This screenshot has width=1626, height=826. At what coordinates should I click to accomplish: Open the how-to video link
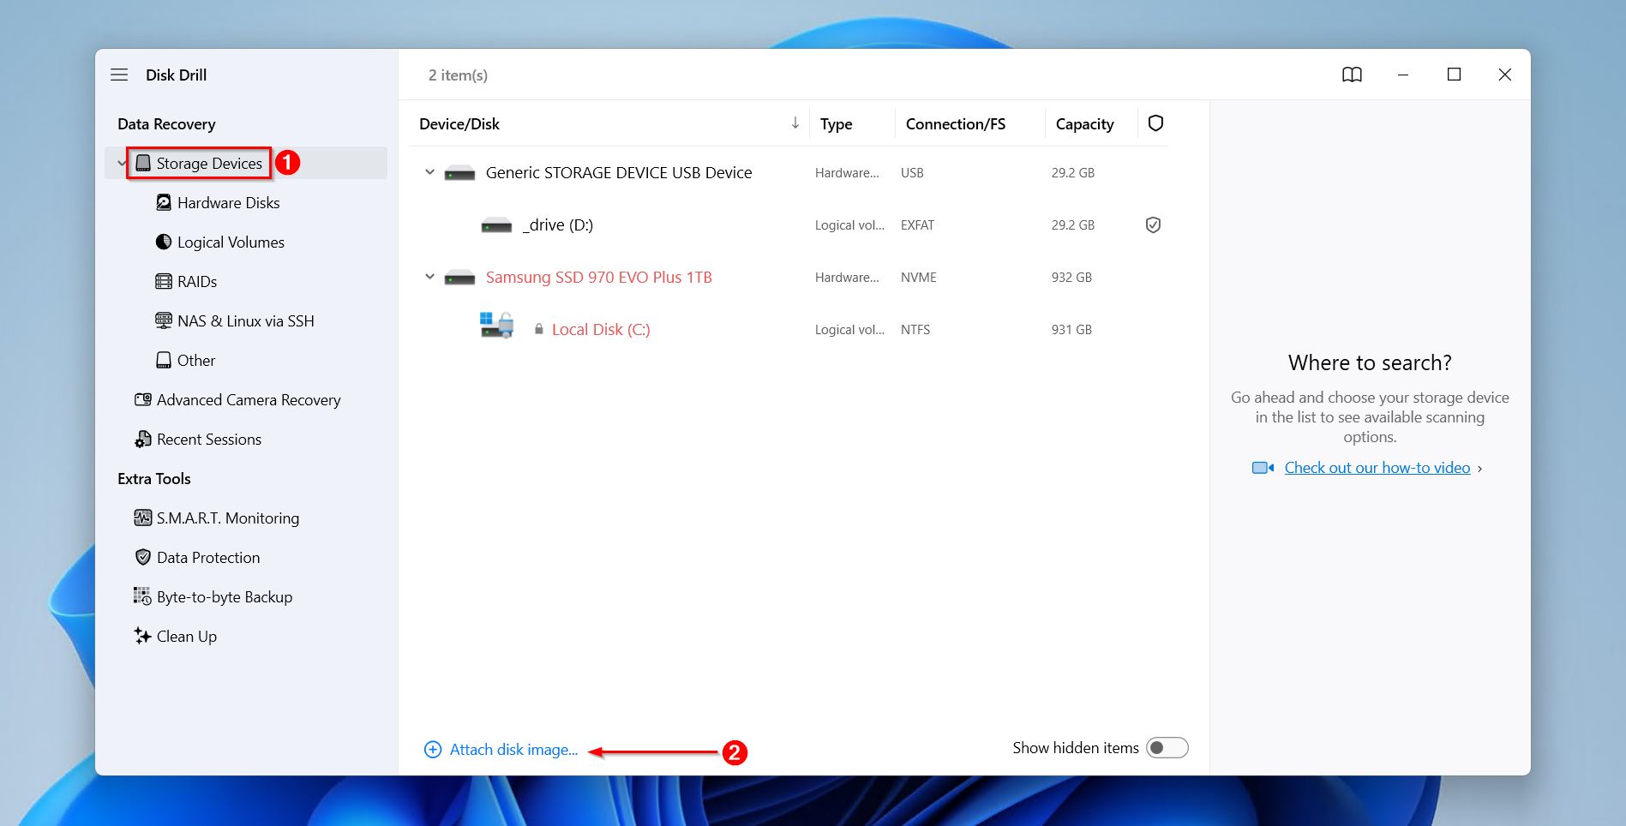[1375, 467]
